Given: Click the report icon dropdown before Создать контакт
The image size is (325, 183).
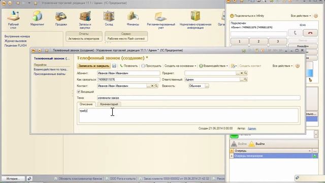Looking at the screenshot, I should 234,66.
